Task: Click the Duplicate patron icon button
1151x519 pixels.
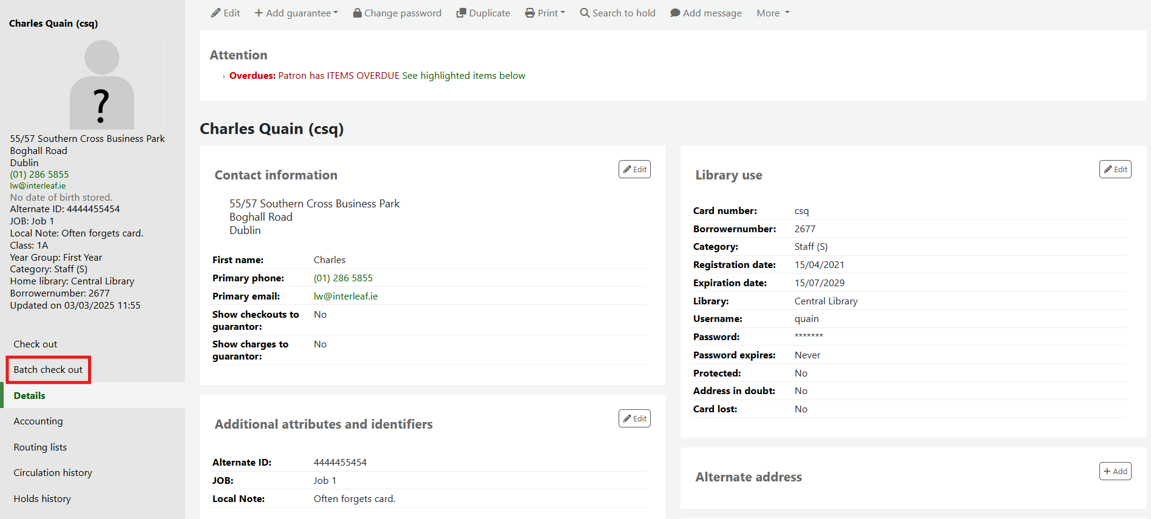Action: tap(483, 13)
